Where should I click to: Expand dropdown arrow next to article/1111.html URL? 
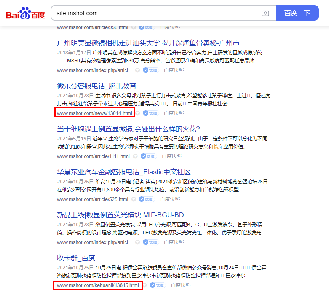135,156
